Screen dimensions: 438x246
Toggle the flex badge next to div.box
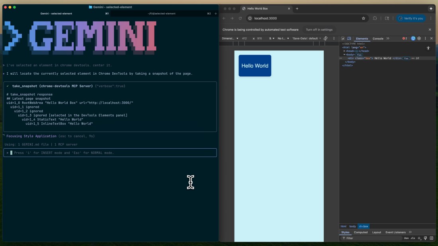(x=406, y=58)
